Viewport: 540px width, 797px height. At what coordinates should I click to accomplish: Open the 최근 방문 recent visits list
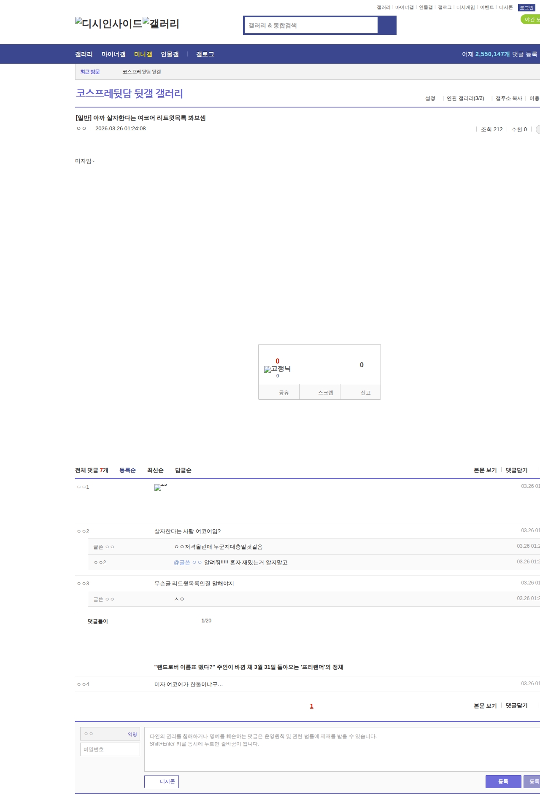tap(90, 72)
